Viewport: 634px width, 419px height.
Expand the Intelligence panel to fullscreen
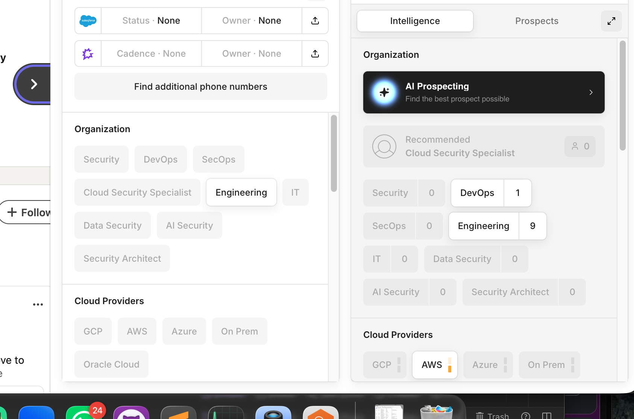pyautogui.click(x=611, y=21)
